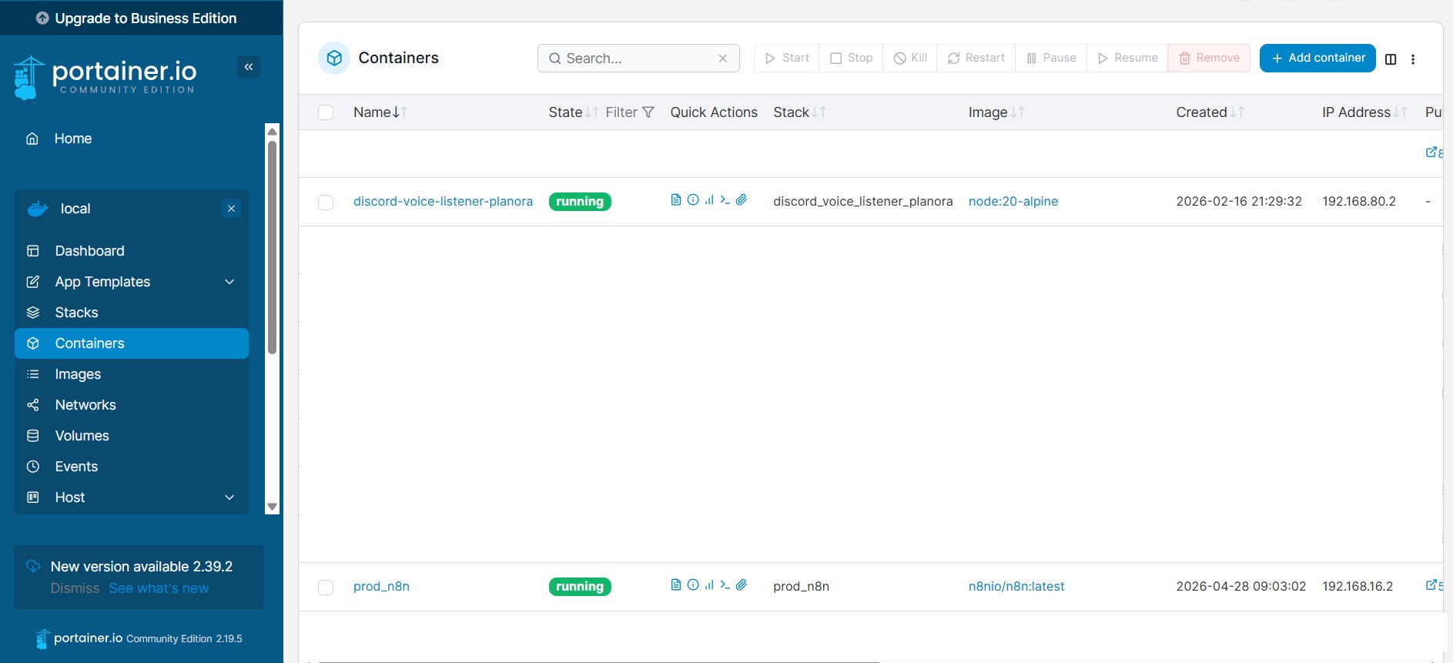Sort containers by the Name column

(380, 112)
